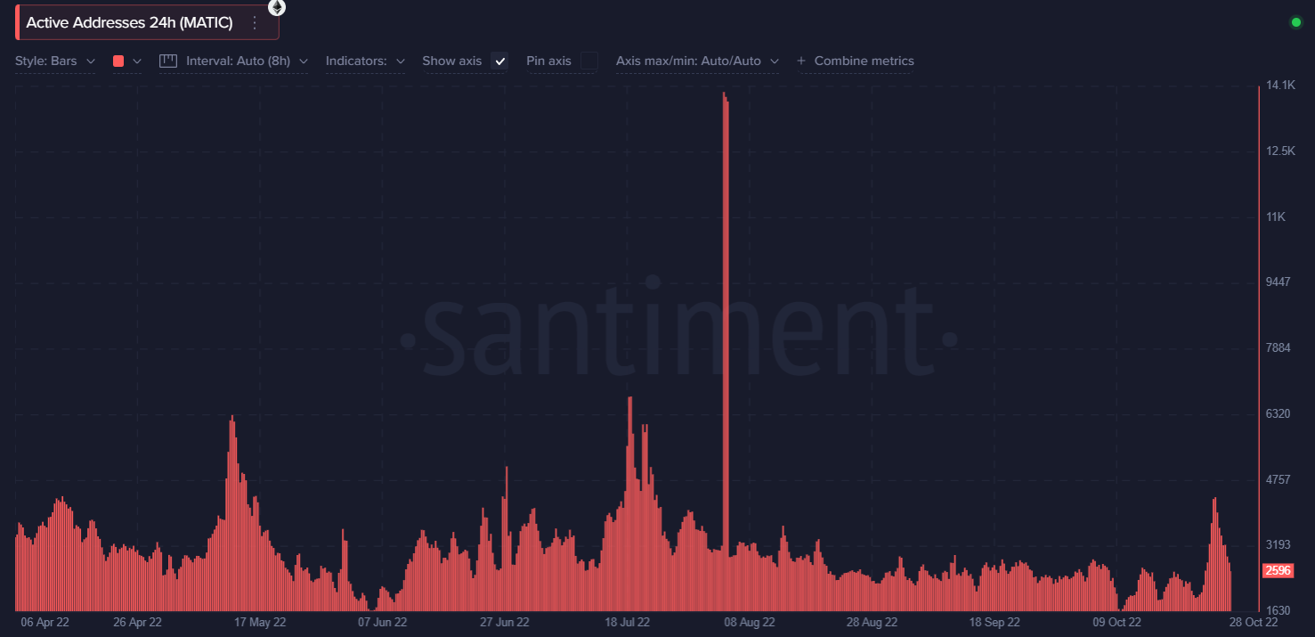Click the 08 Aug 22 date label

click(x=750, y=623)
